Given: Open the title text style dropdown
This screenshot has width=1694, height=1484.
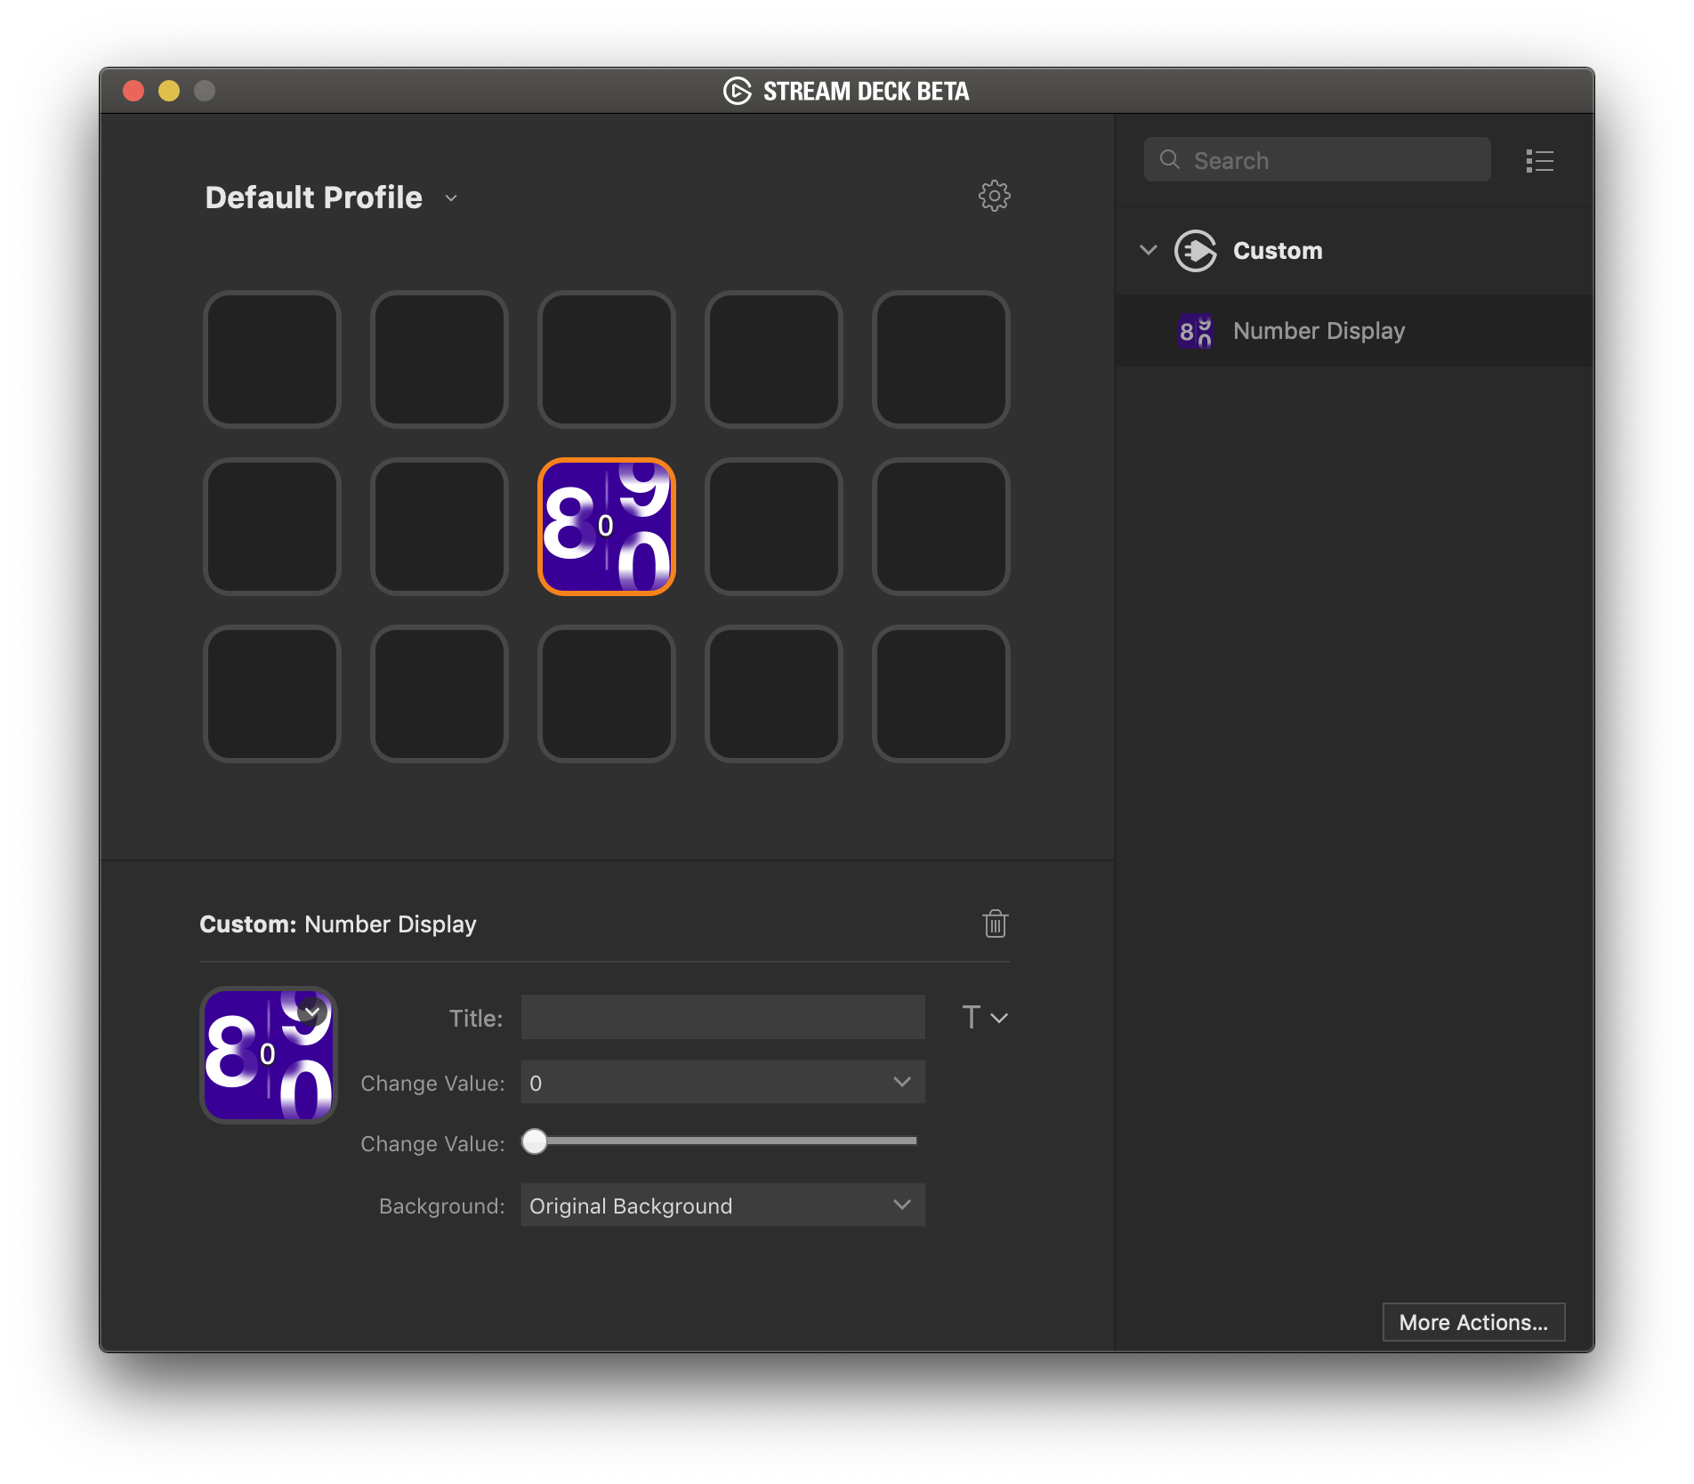Looking at the screenshot, I should click(985, 1017).
